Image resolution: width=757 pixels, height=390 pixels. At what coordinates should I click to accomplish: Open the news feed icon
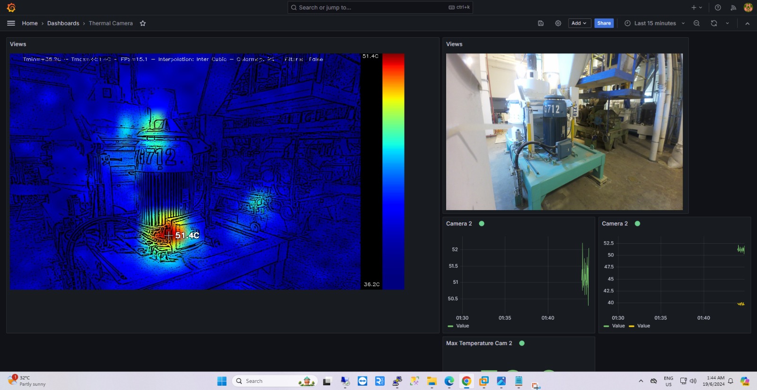tap(733, 8)
